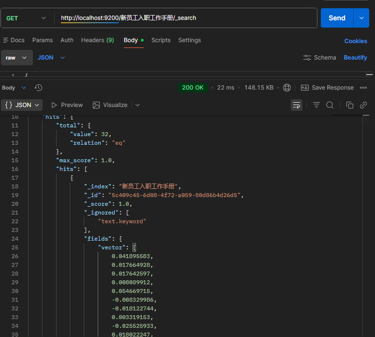Click the network globe icon
375x337 pixels.
click(x=287, y=88)
